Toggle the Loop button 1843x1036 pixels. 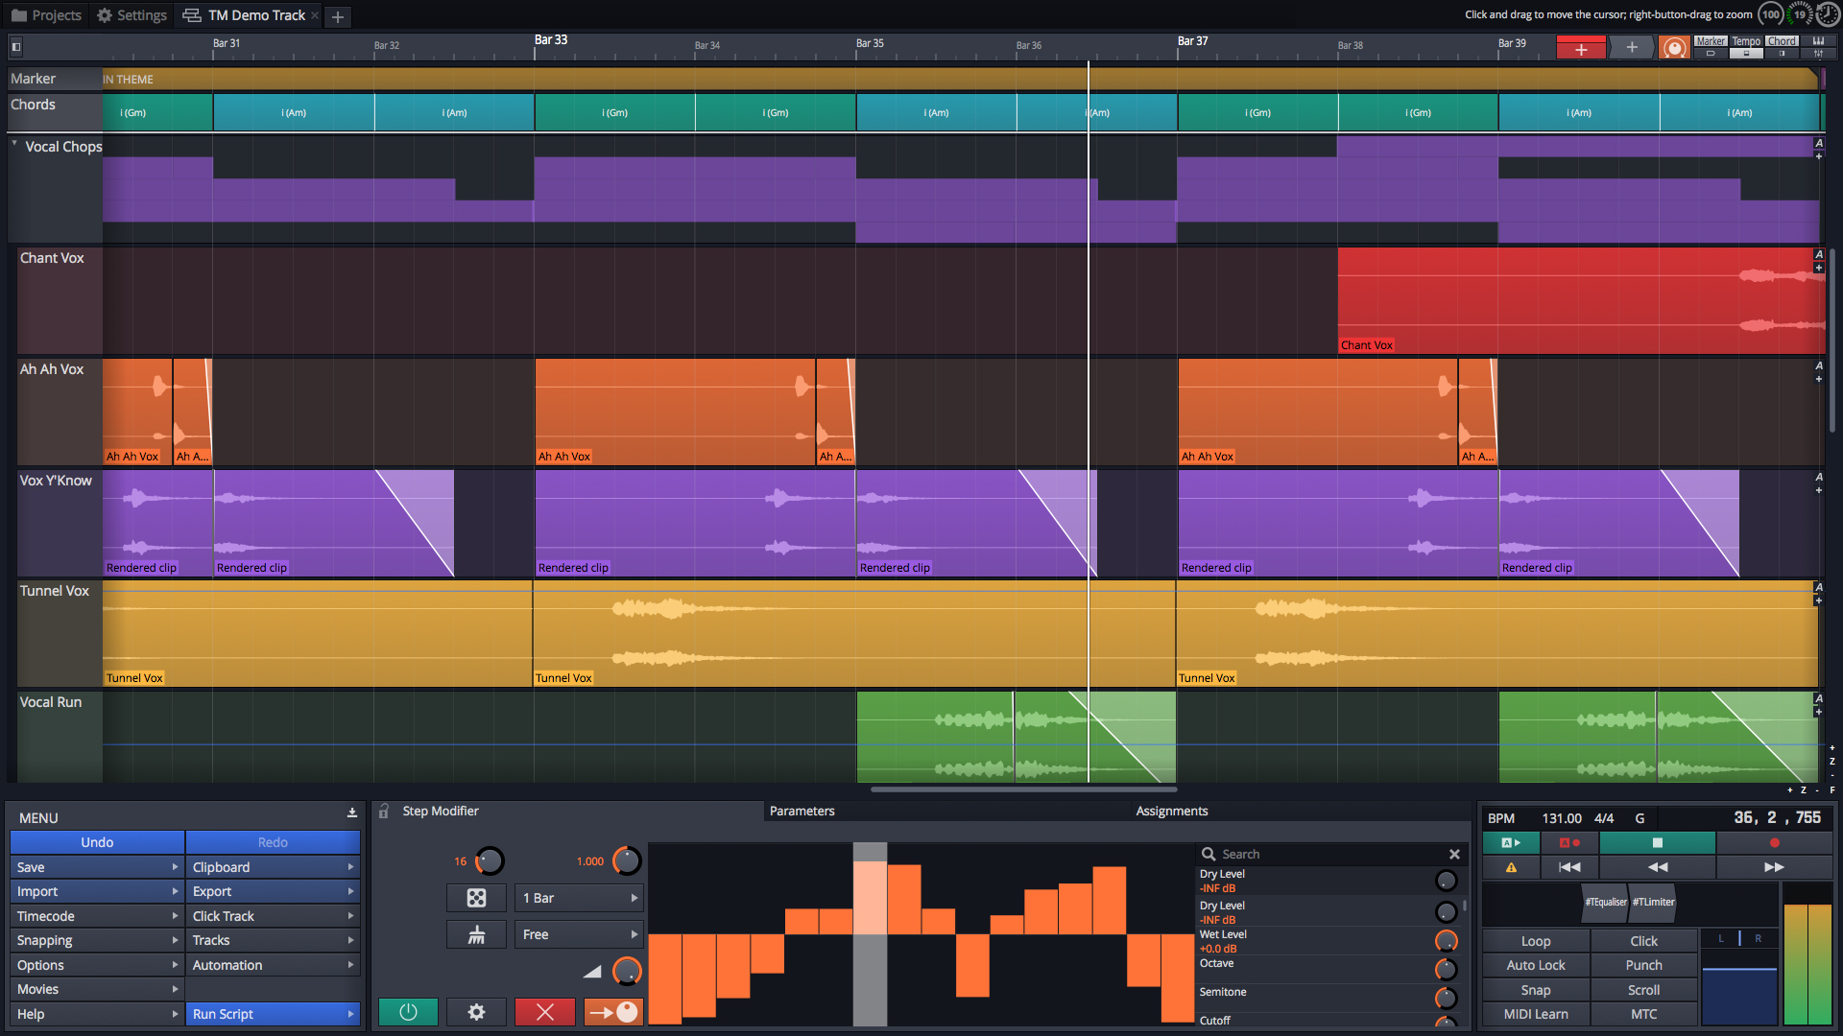point(1535,941)
